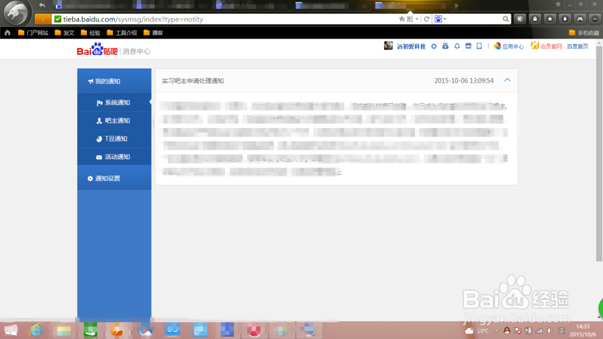Open the 手机收藏 bookmark folder
This screenshot has width=603, height=339.
(584, 33)
